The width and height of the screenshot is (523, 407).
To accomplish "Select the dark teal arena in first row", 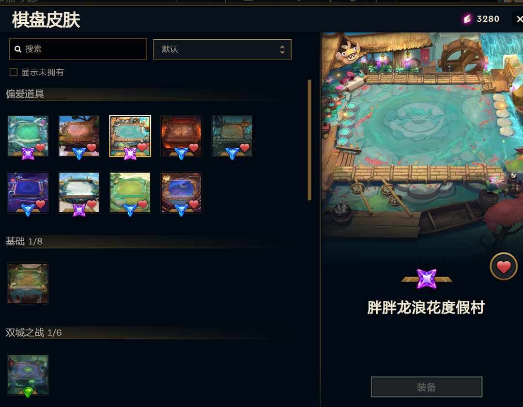I will click(232, 136).
